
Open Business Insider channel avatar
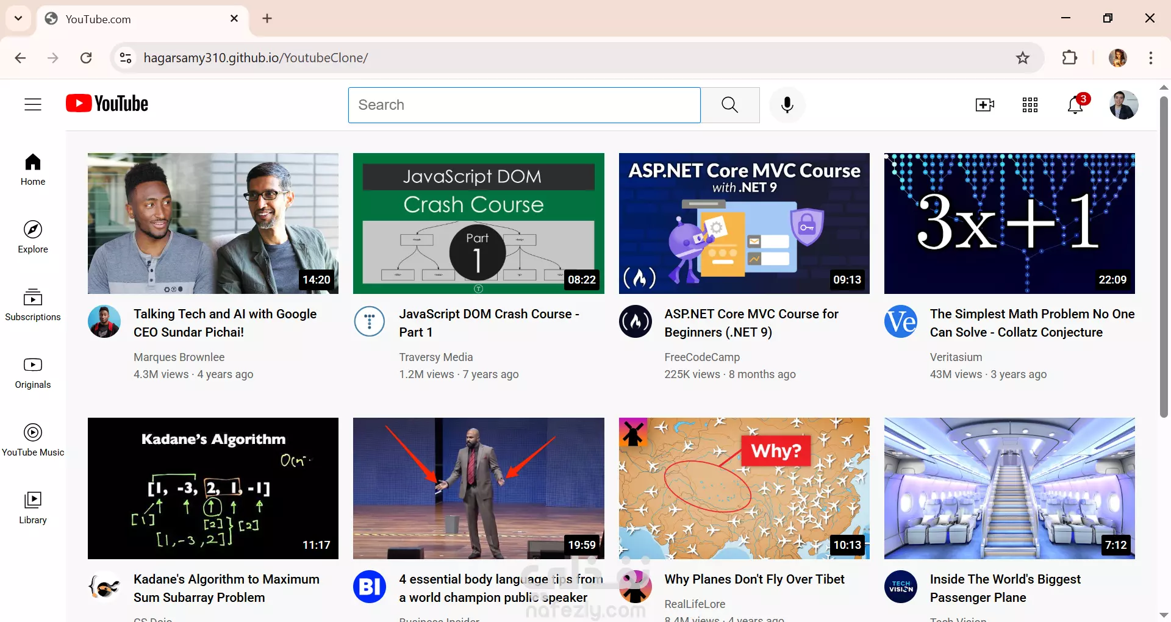point(370,587)
